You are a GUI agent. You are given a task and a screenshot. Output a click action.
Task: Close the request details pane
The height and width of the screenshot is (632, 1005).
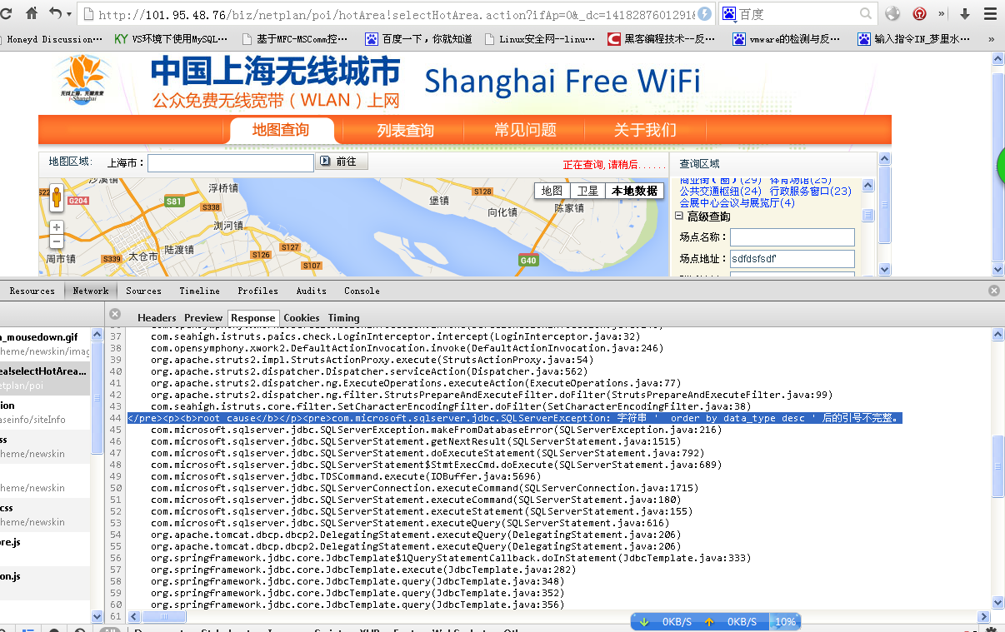point(115,315)
